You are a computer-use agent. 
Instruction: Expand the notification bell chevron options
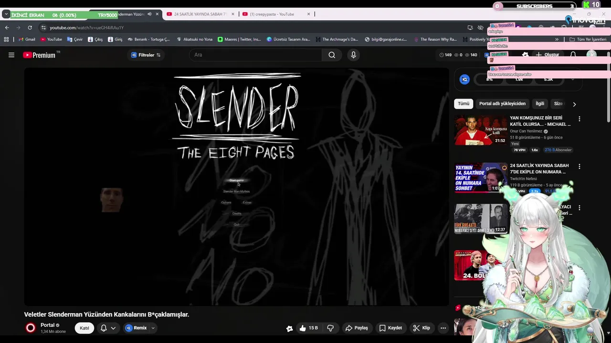(x=113, y=328)
